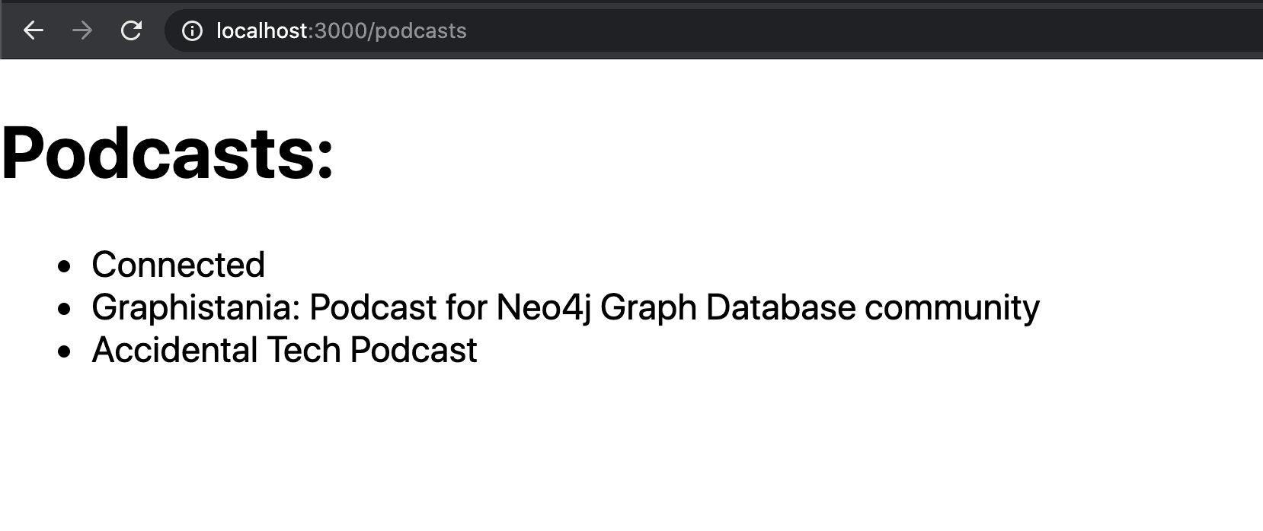Reload the podcasts page
1263x531 pixels.
point(132,30)
